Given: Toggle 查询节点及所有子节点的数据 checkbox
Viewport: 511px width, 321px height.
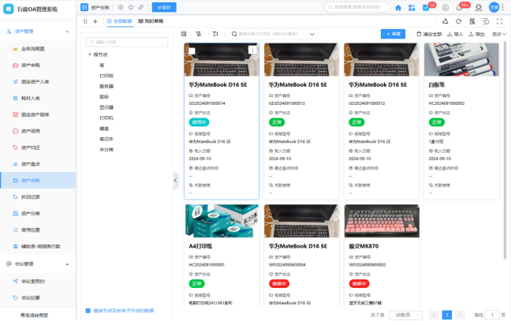Looking at the screenshot, I should pyautogui.click(x=88, y=311).
